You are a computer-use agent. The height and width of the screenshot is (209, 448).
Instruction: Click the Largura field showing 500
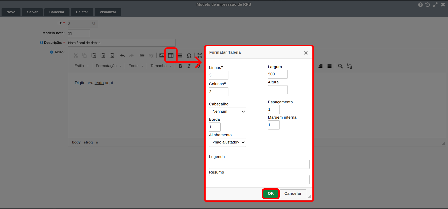278,74
